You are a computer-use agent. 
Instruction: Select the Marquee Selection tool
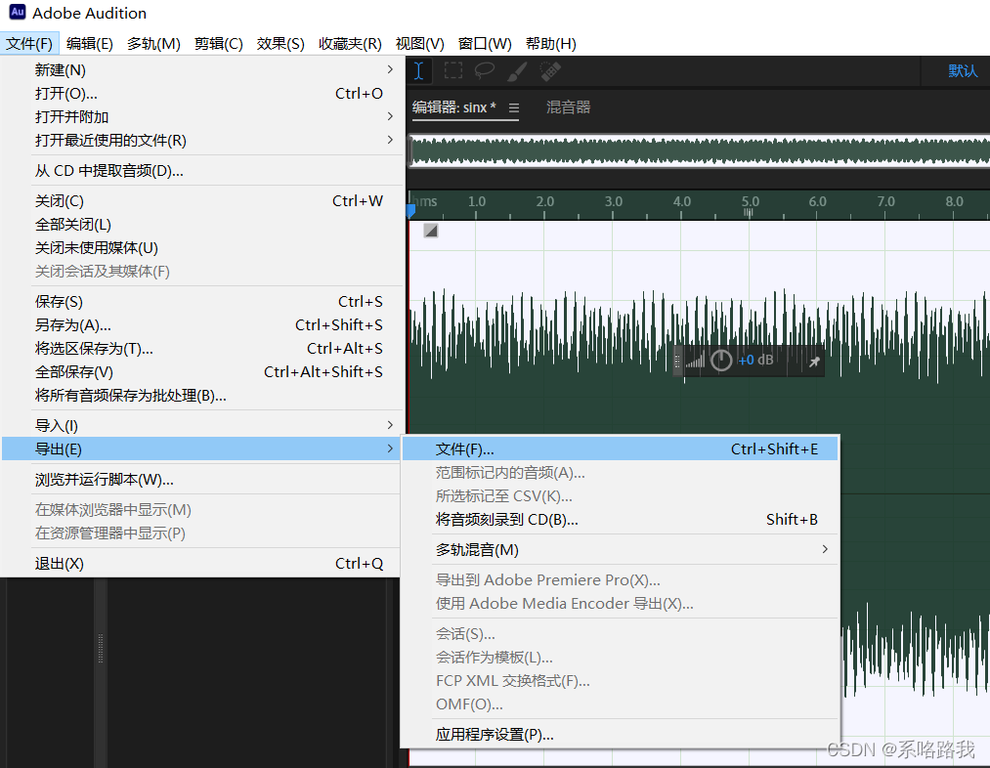[x=452, y=70]
